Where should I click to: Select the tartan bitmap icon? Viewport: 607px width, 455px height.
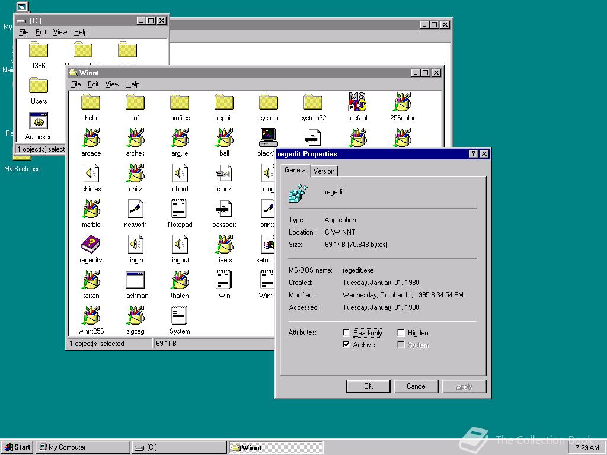tap(91, 280)
